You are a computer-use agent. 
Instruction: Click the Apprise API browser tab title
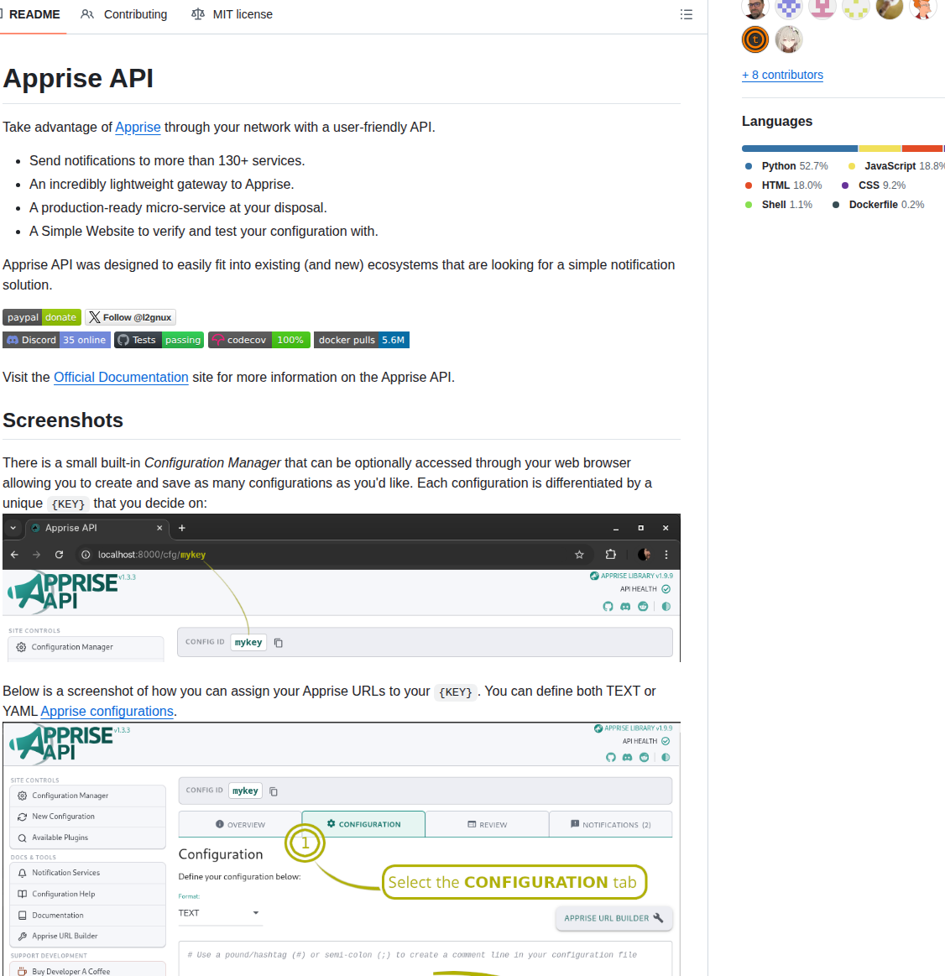[71, 528]
